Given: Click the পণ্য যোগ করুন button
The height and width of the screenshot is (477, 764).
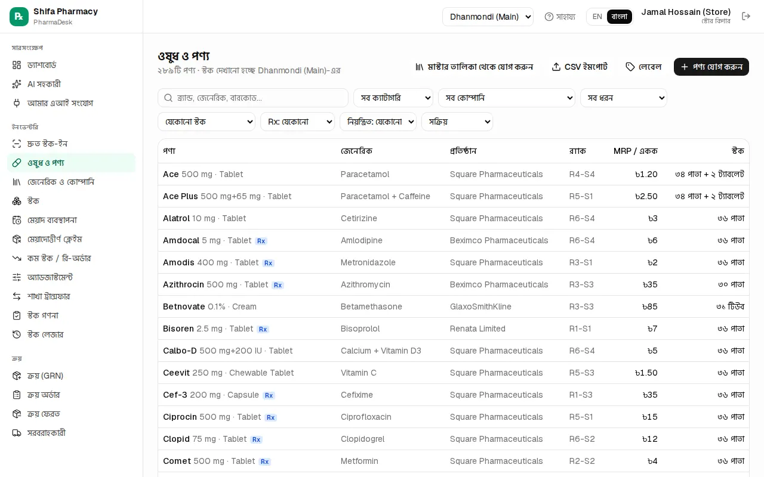Looking at the screenshot, I should [711, 67].
